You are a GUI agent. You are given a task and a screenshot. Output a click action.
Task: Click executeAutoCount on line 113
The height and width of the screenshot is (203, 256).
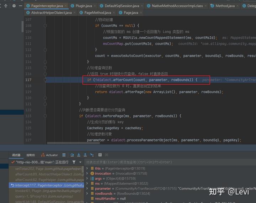(127, 56)
